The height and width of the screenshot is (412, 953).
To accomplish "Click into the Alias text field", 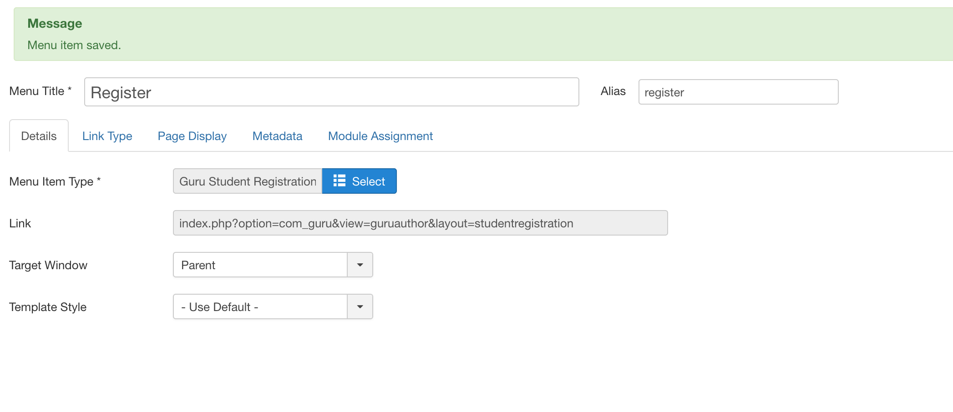I will point(738,92).
